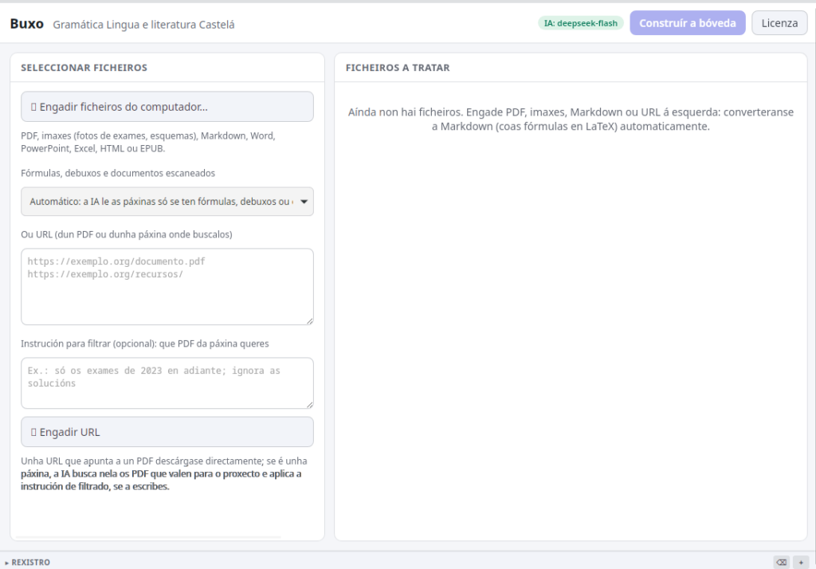
Task: Click the plus icon in the Rexistro bar
Action: tap(801, 563)
